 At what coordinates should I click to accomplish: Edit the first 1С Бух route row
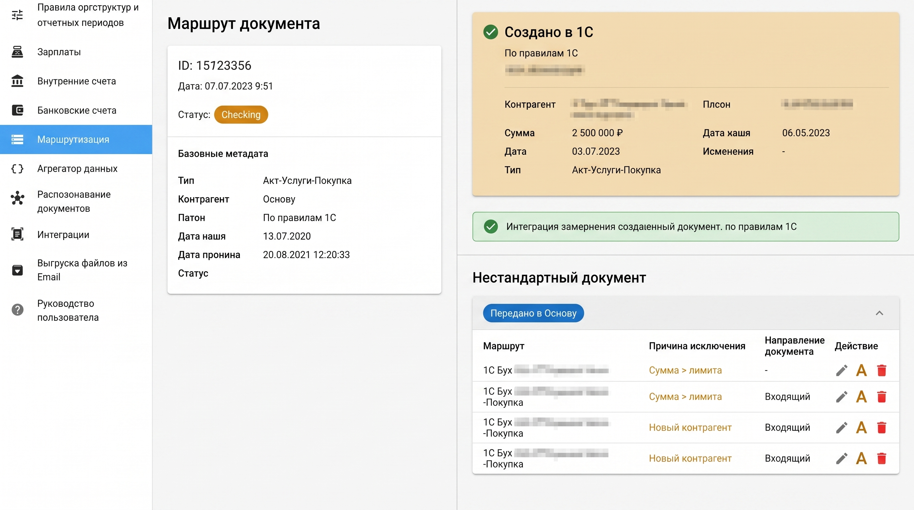[841, 370]
